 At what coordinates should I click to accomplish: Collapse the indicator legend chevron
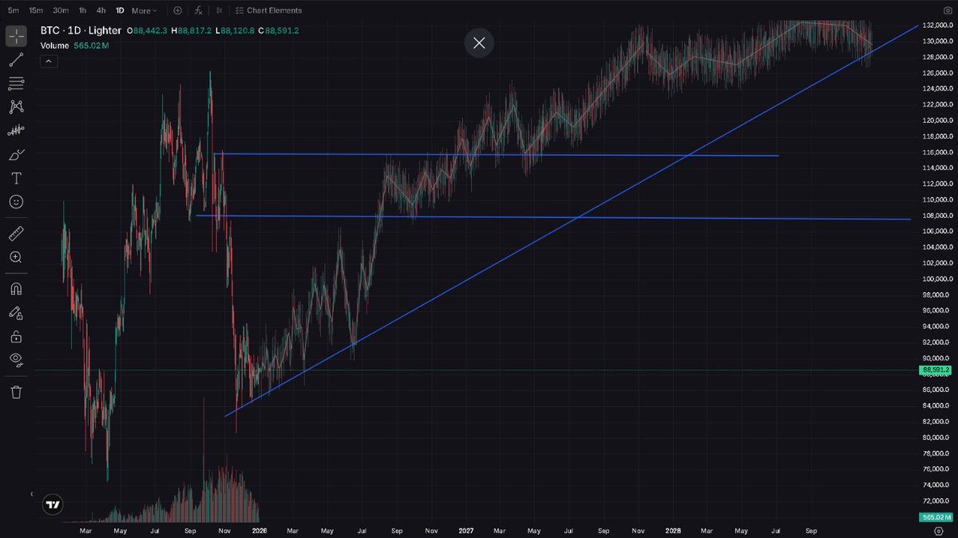[47, 61]
